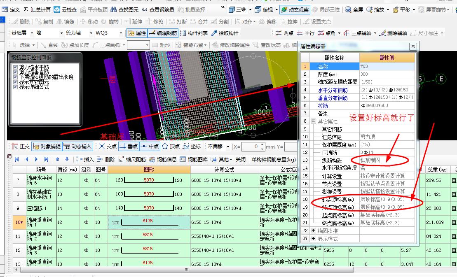
Task: Jump to first rebar record arrow
Action: (16, 159)
